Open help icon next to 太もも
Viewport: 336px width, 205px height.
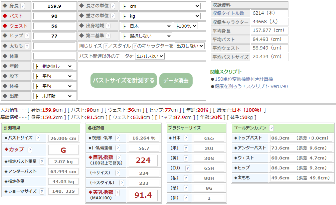(27, 46)
